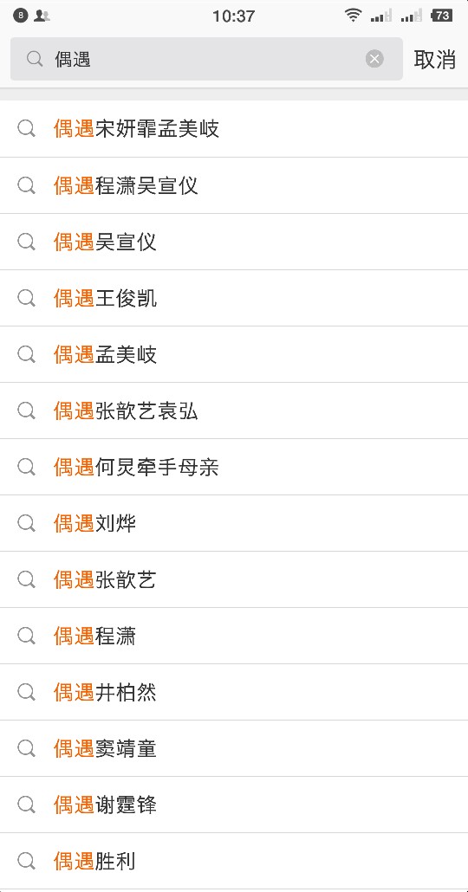
Task: Open the suggestion 偶遇张歆艺
Action: coord(234,579)
